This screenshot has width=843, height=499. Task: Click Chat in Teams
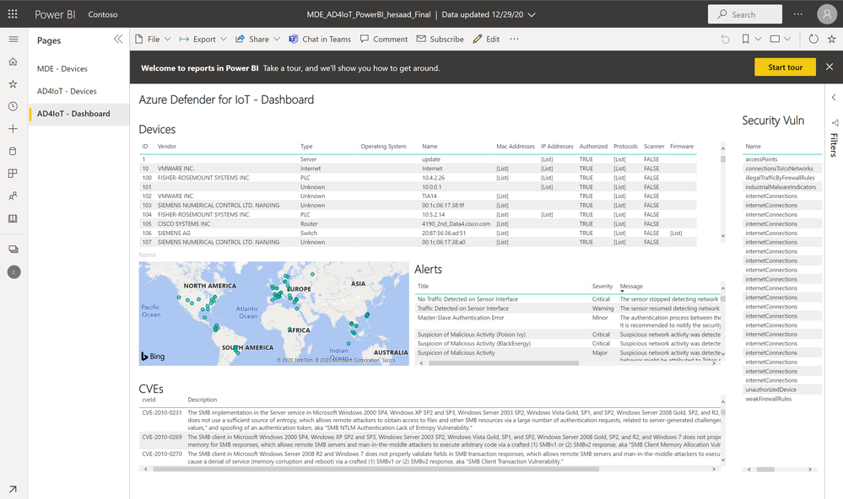pyautogui.click(x=320, y=40)
